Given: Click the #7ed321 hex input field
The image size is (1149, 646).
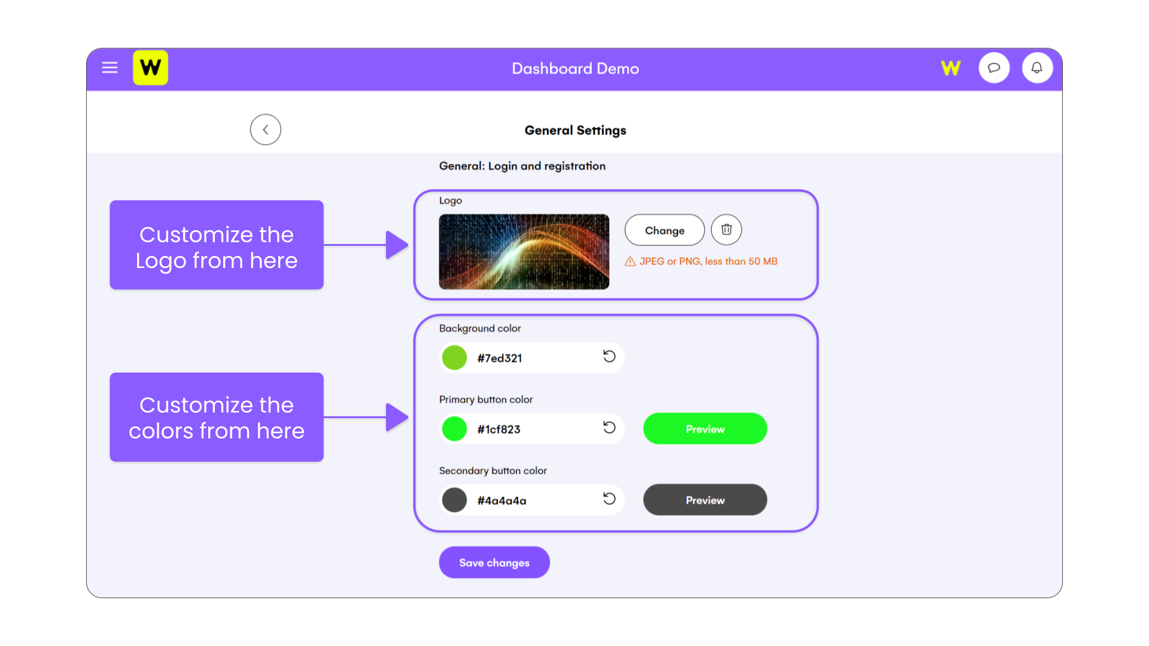Looking at the screenshot, I should click(532, 358).
